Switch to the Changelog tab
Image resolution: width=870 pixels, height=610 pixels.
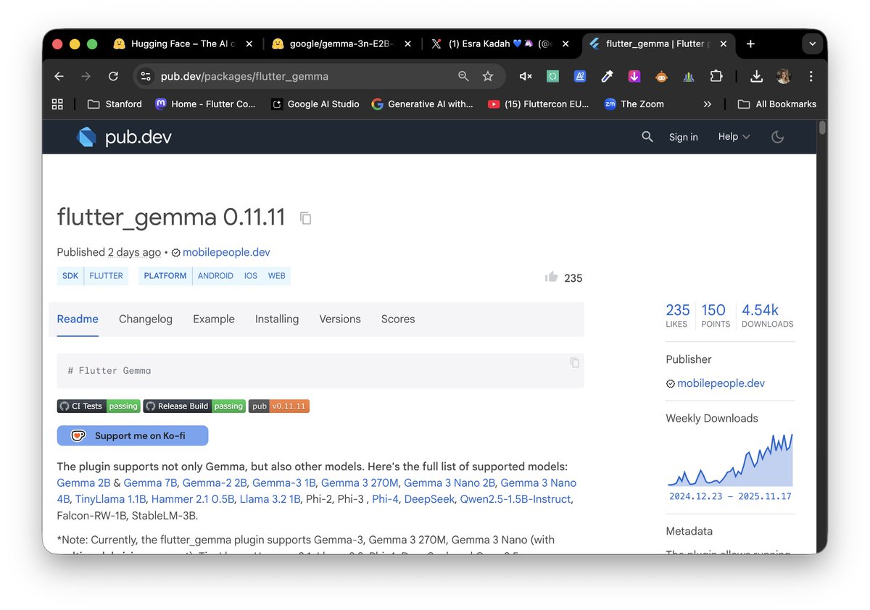[145, 319]
